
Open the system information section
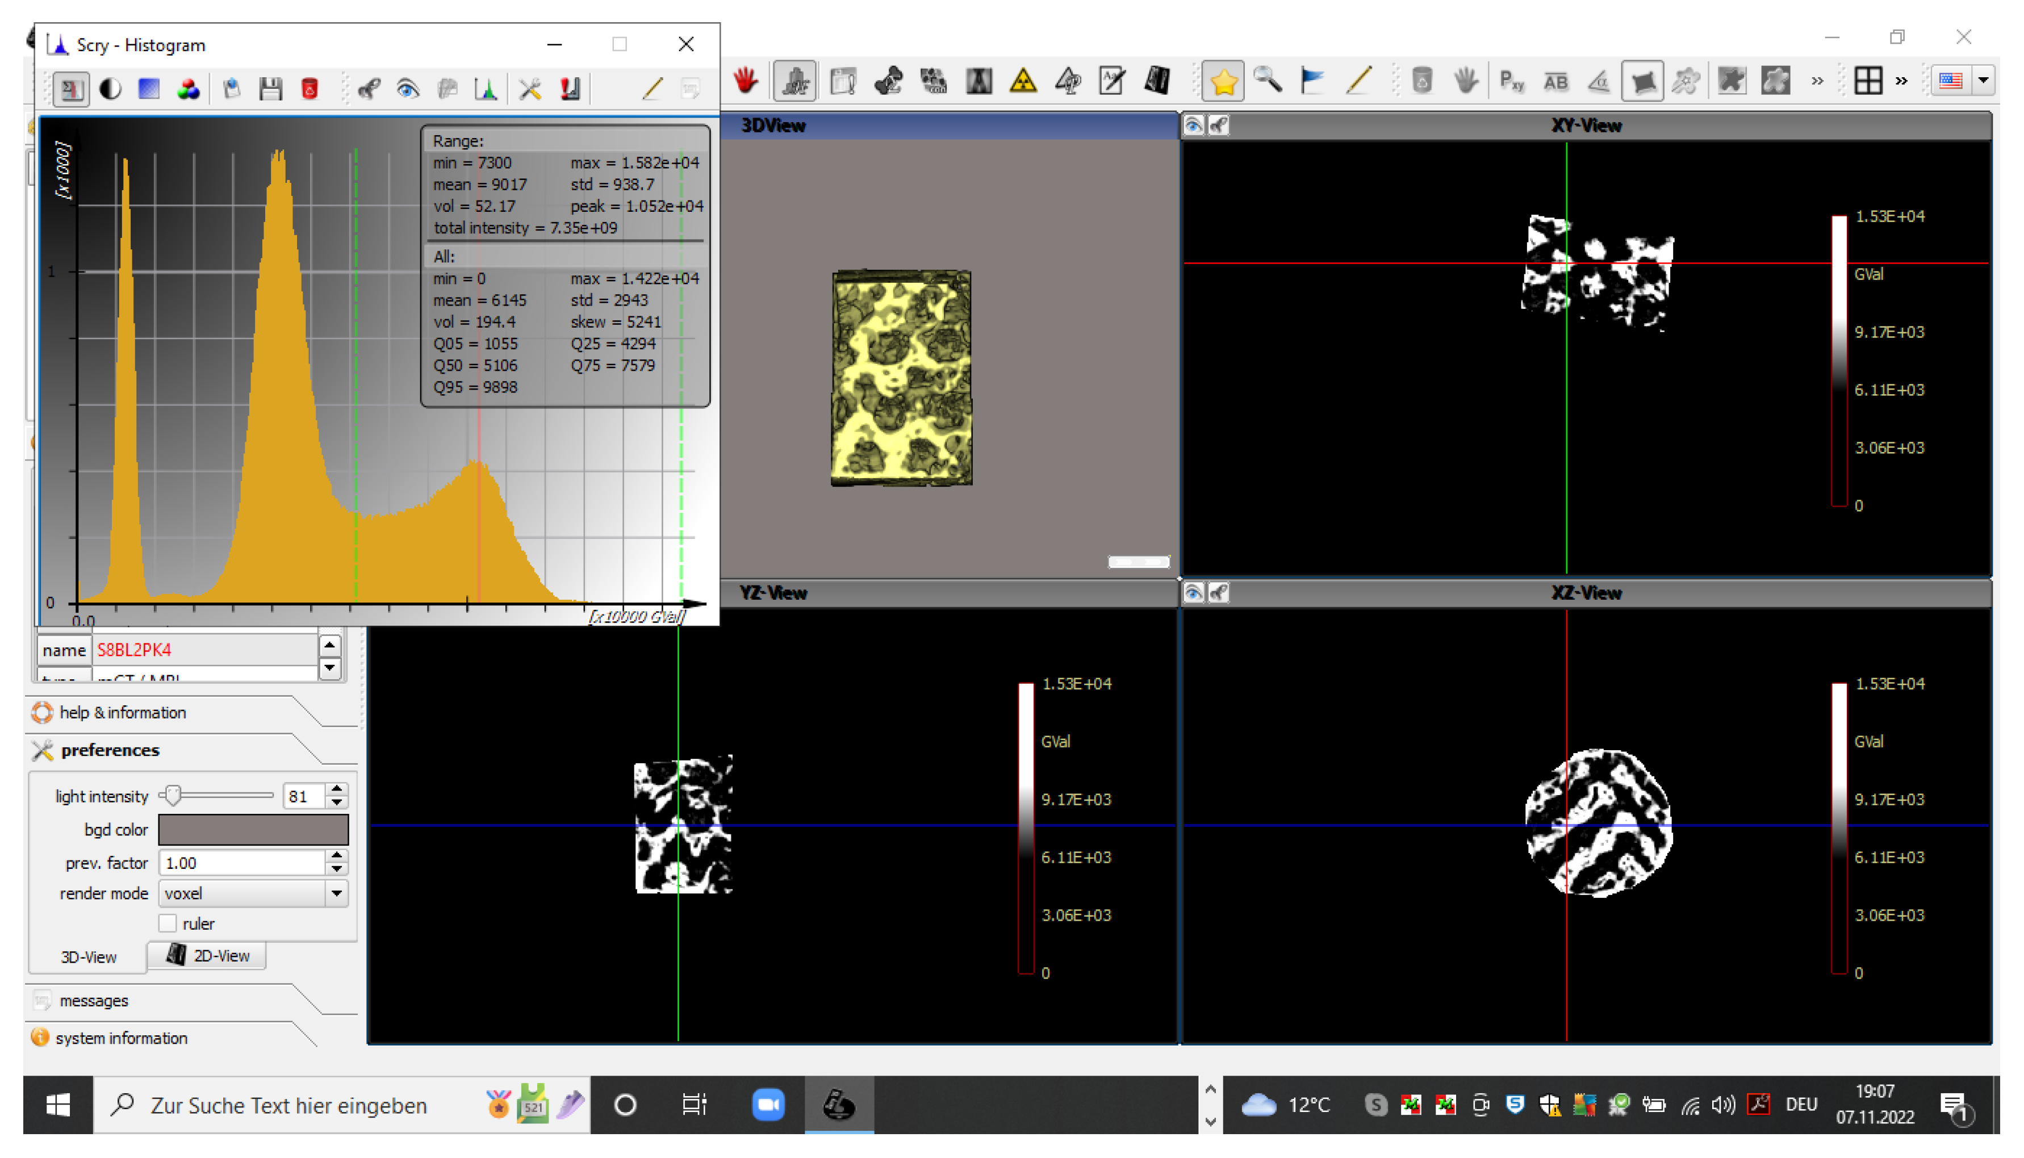121,1038
